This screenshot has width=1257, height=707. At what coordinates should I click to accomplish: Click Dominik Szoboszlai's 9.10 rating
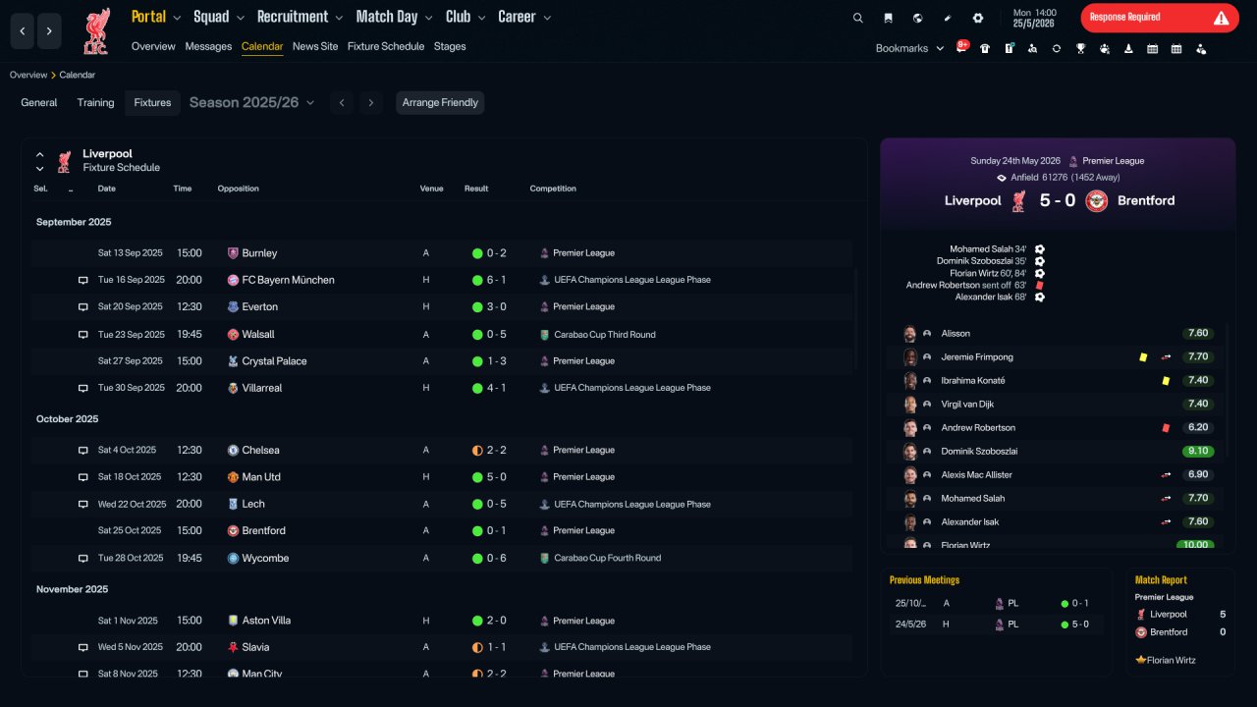[x=1197, y=452]
